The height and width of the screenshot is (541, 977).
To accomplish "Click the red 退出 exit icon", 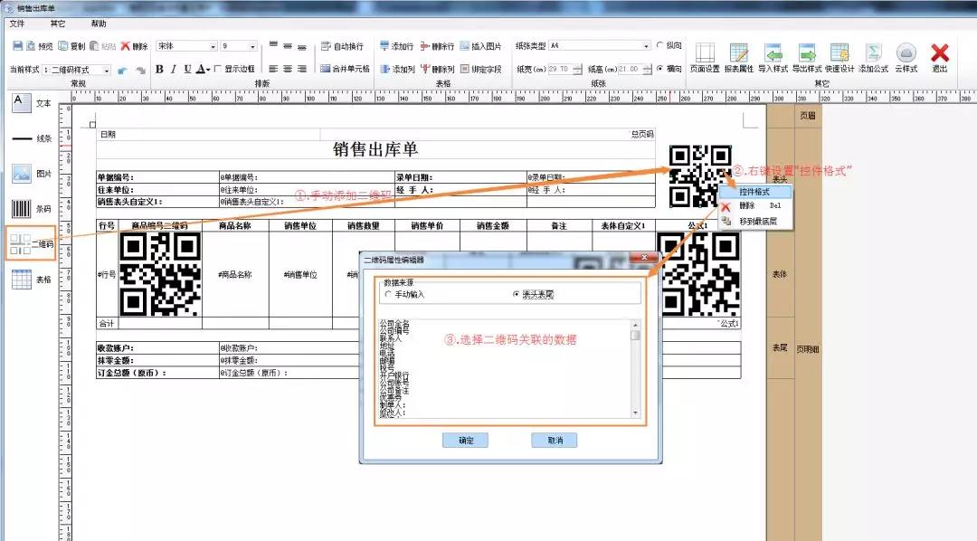I will (x=940, y=58).
